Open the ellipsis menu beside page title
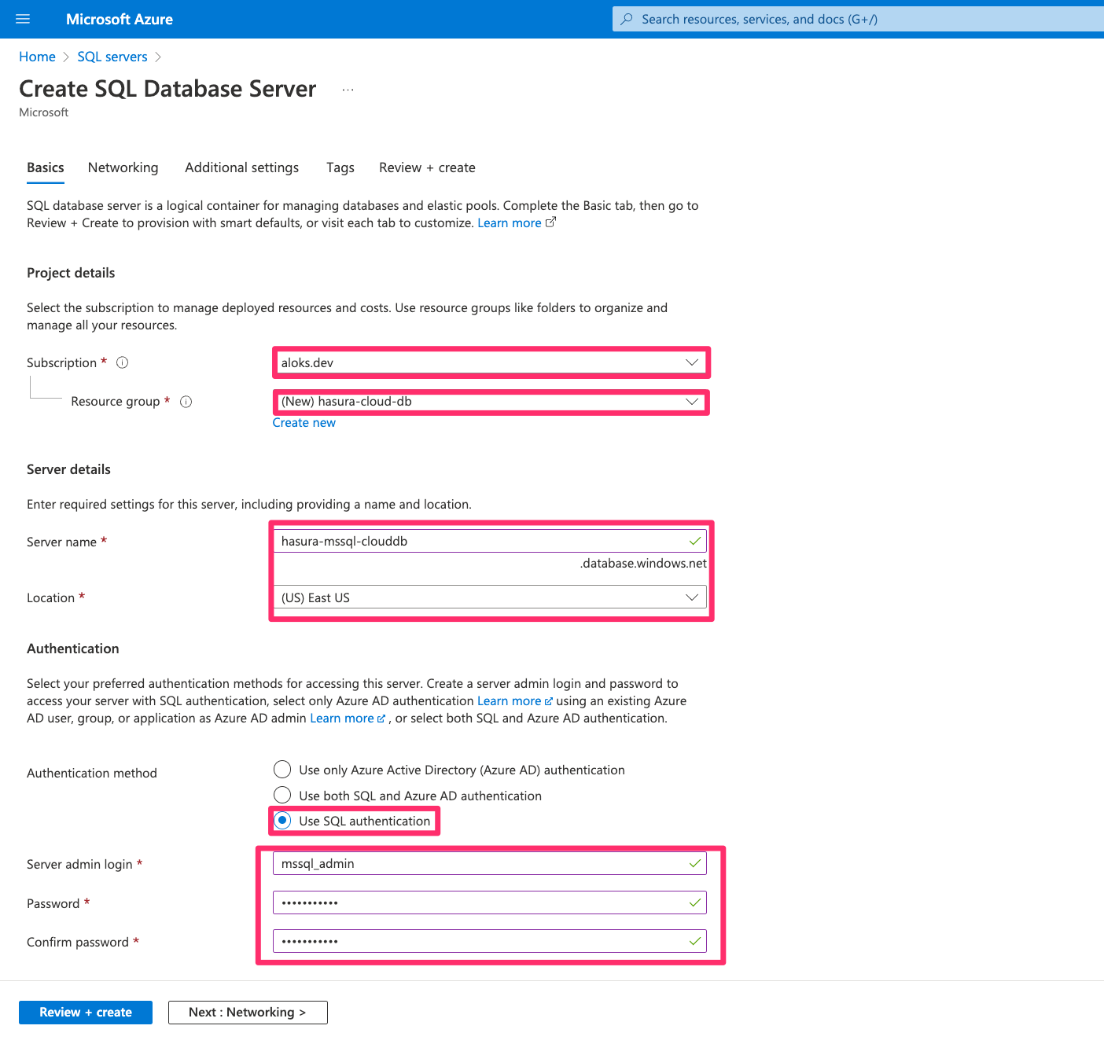Image resolution: width=1104 pixels, height=1044 pixels. [348, 90]
